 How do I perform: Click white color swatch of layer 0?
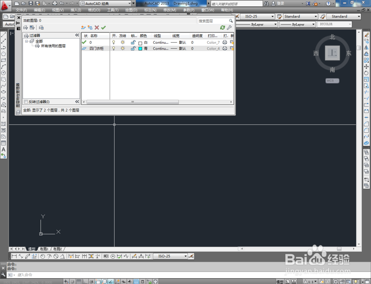140,43
